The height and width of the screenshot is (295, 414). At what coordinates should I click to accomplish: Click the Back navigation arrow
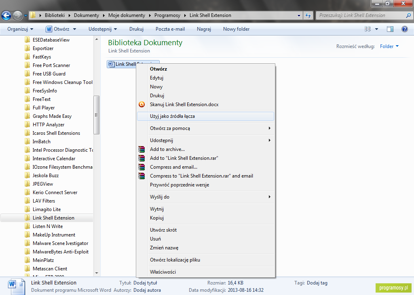pos(6,16)
